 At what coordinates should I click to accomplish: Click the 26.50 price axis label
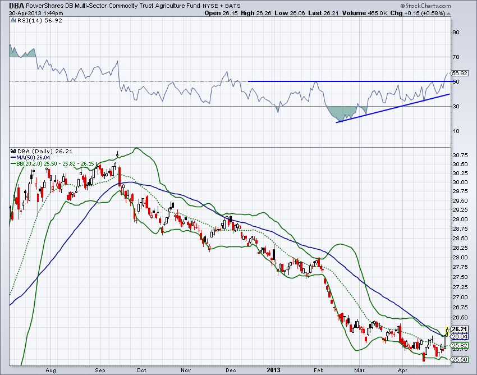coord(460,318)
